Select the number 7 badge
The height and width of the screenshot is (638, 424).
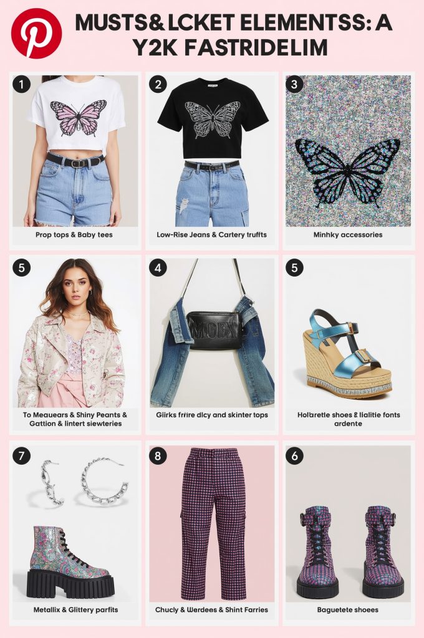click(x=22, y=455)
